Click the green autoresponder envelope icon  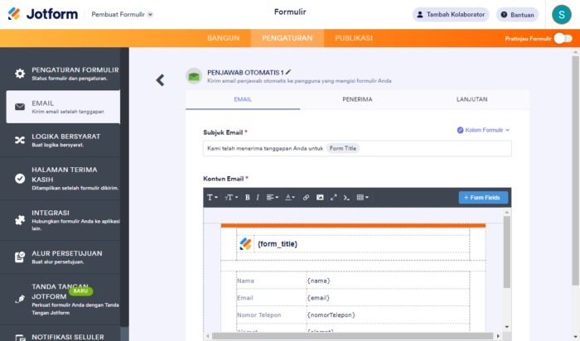tap(194, 76)
